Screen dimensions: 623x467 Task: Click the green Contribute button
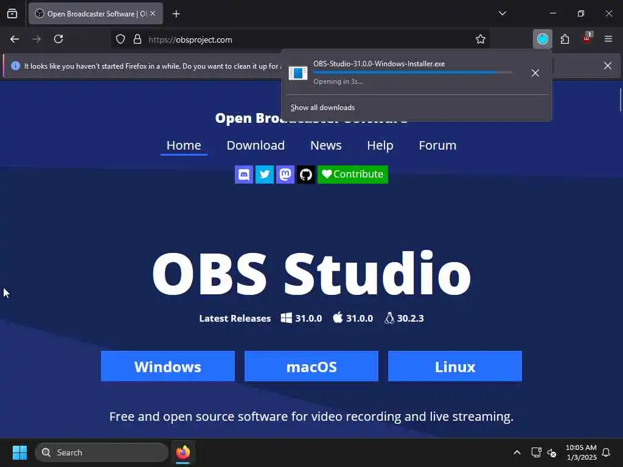(x=353, y=175)
